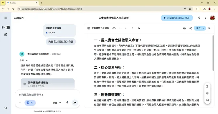The image size is (218, 114).
Task: Close the Gemini browser tab
Action: 36,3
